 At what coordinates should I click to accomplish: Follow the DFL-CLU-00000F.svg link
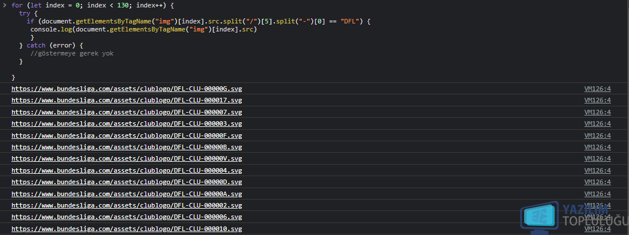coord(127,136)
